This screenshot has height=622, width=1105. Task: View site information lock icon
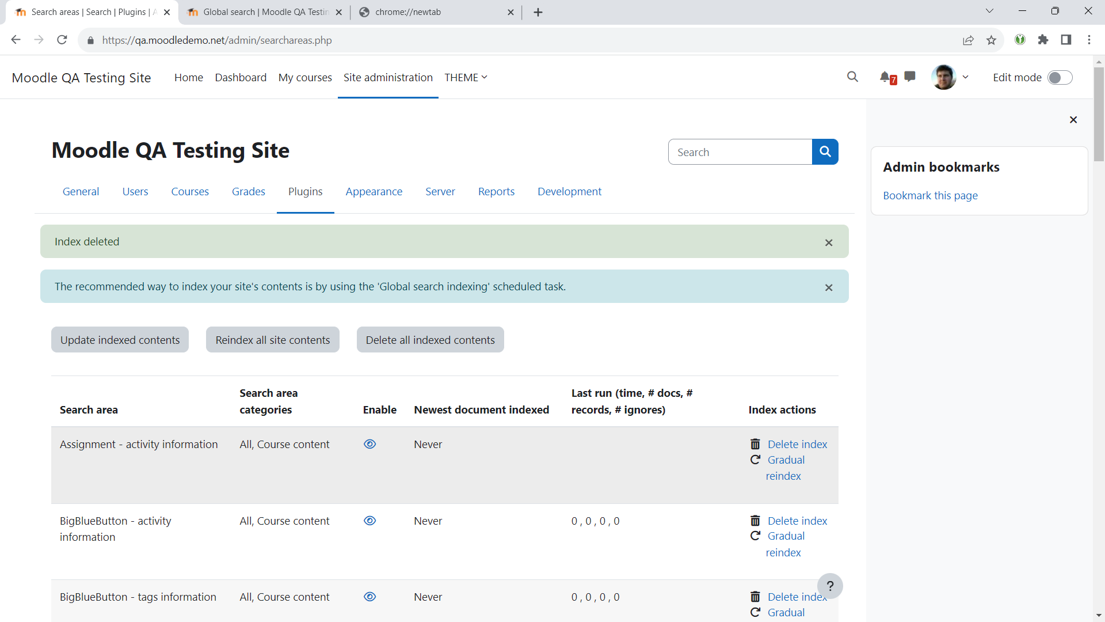90,40
